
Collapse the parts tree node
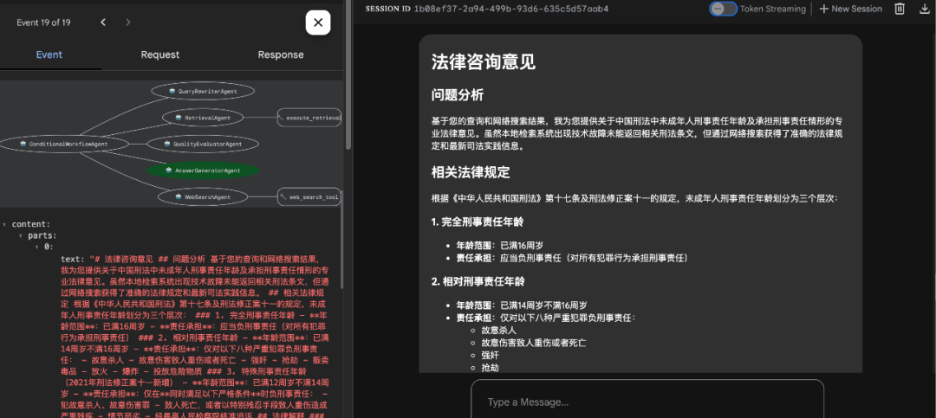click(22, 235)
